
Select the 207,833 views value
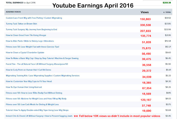click(x=145, y=31)
